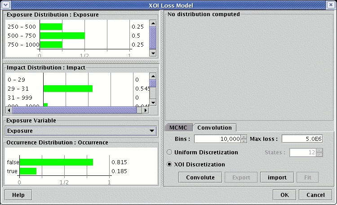Click the false occurrence label

coord(13,162)
